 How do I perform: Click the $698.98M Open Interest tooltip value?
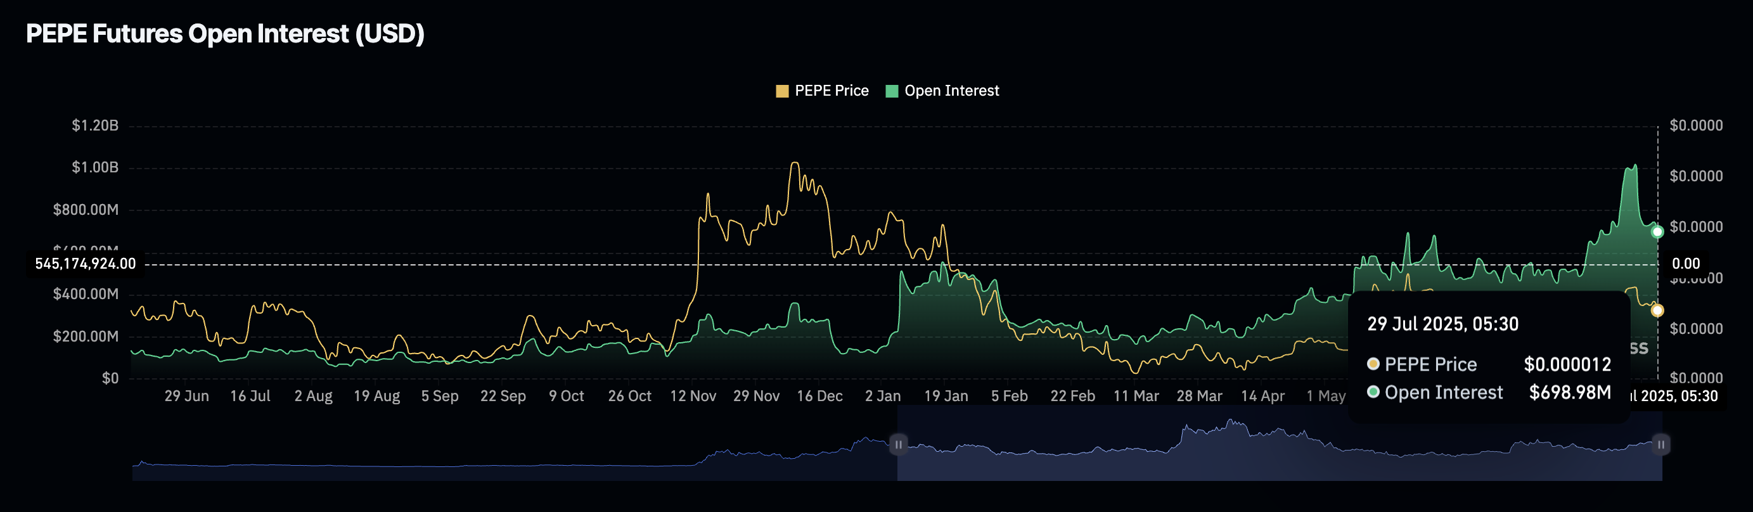click(1570, 393)
